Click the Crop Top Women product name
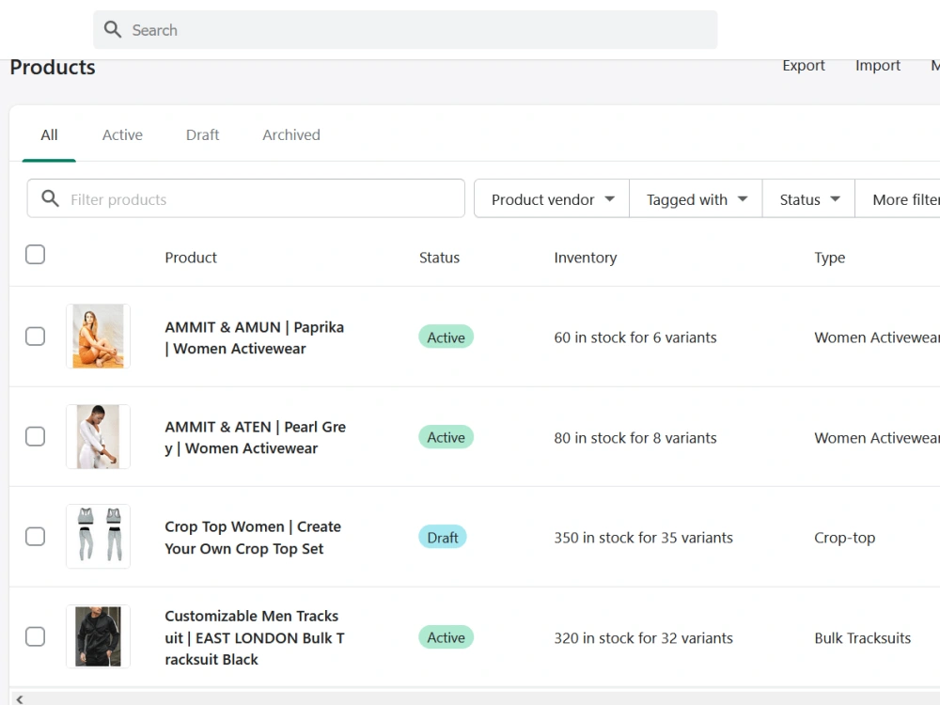Viewport: 940px width, 705px height. [252, 537]
